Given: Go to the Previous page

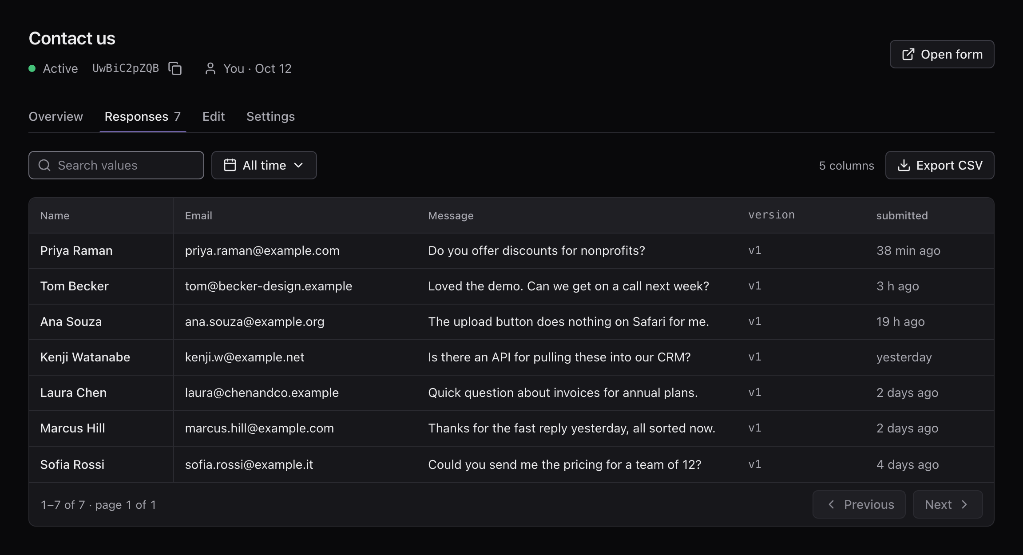Looking at the screenshot, I should click(859, 504).
